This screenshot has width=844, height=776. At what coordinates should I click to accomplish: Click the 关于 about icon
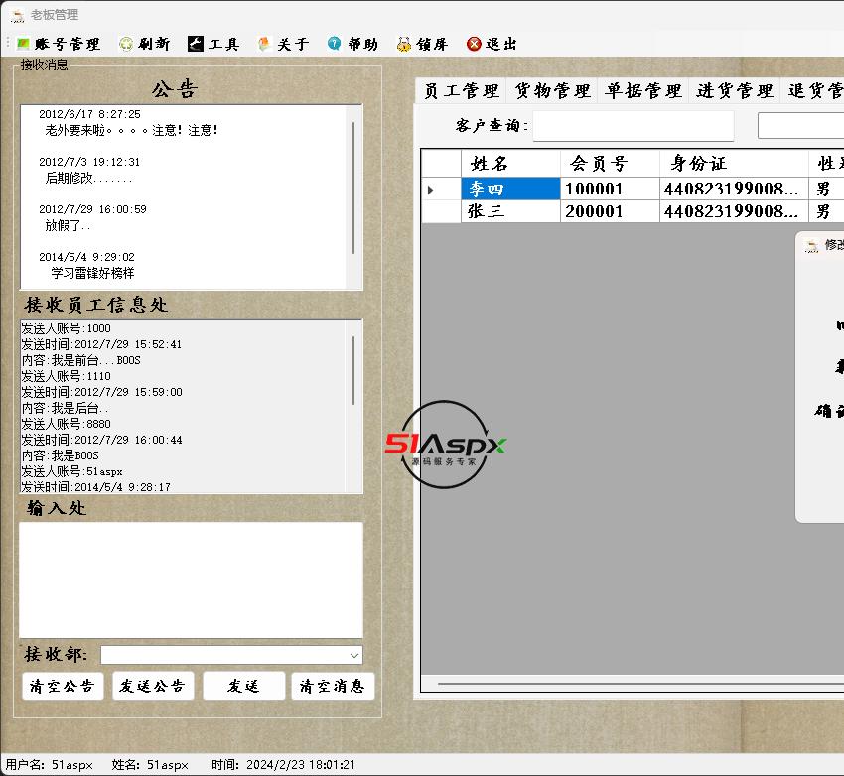click(x=264, y=44)
